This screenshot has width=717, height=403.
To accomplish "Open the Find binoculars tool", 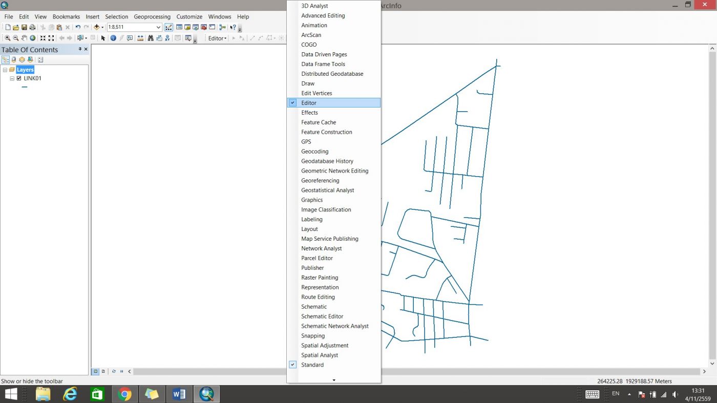I will [150, 38].
